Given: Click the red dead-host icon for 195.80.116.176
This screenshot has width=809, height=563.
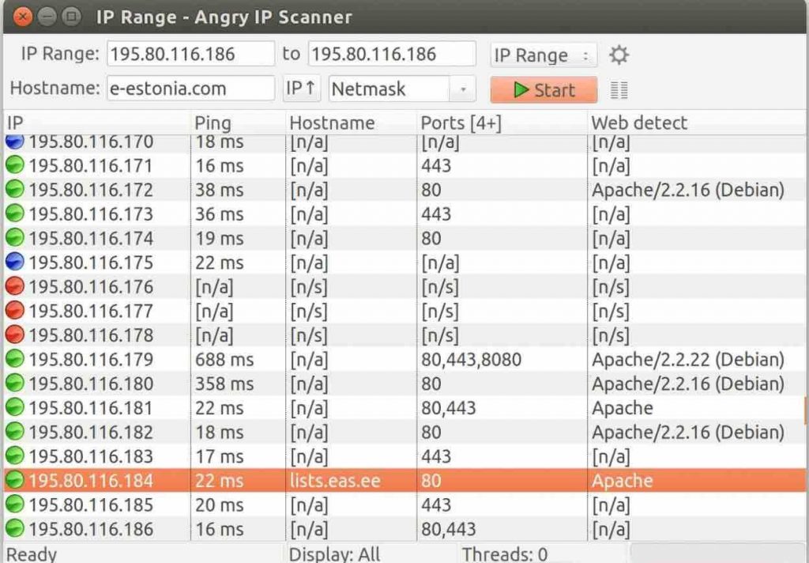Looking at the screenshot, I should [x=13, y=287].
